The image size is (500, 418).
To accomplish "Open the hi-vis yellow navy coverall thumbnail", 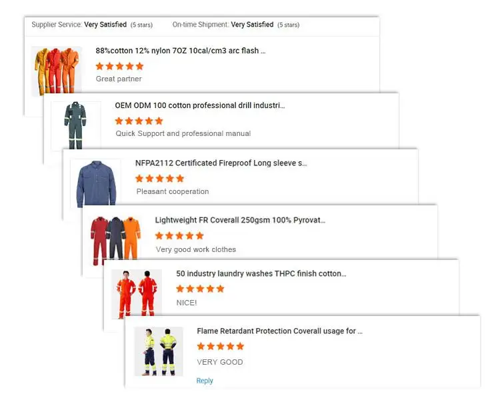I will (x=159, y=351).
